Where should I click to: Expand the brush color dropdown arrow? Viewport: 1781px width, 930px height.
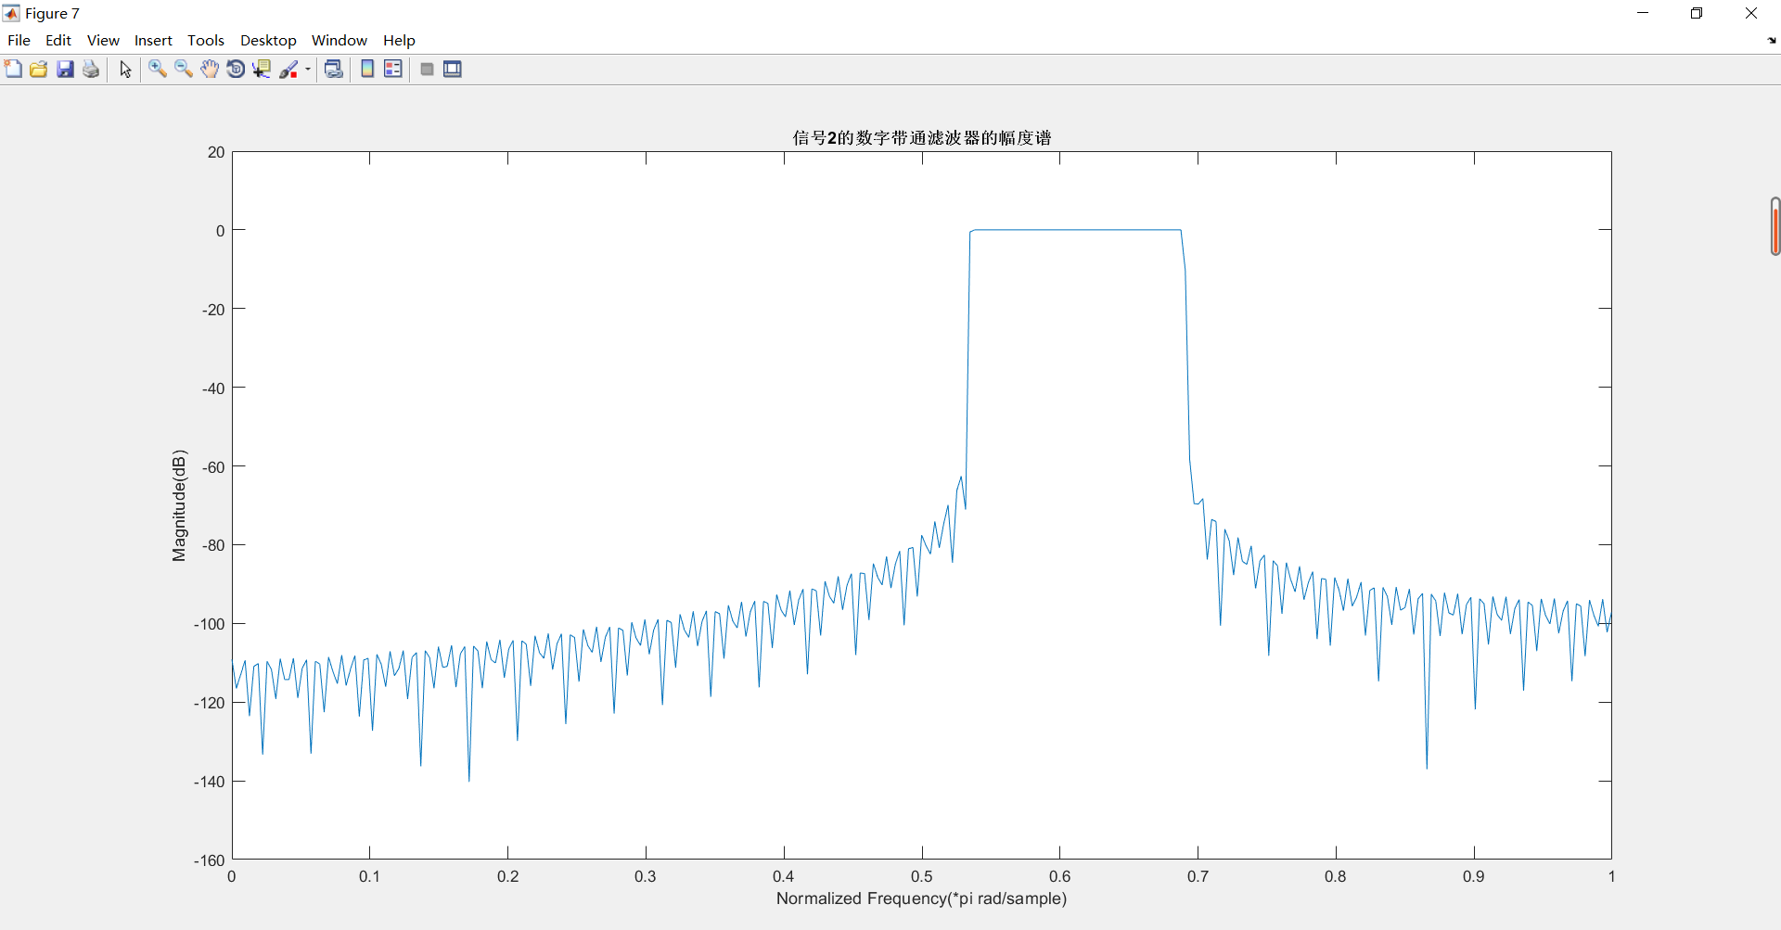click(x=308, y=70)
